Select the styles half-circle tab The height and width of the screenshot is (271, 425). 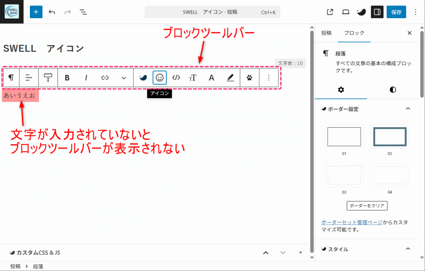click(393, 90)
